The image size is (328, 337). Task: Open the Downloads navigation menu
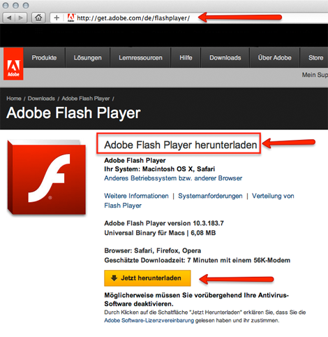tap(225, 57)
